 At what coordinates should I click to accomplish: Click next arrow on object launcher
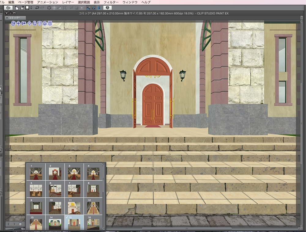click(x=14, y=224)
